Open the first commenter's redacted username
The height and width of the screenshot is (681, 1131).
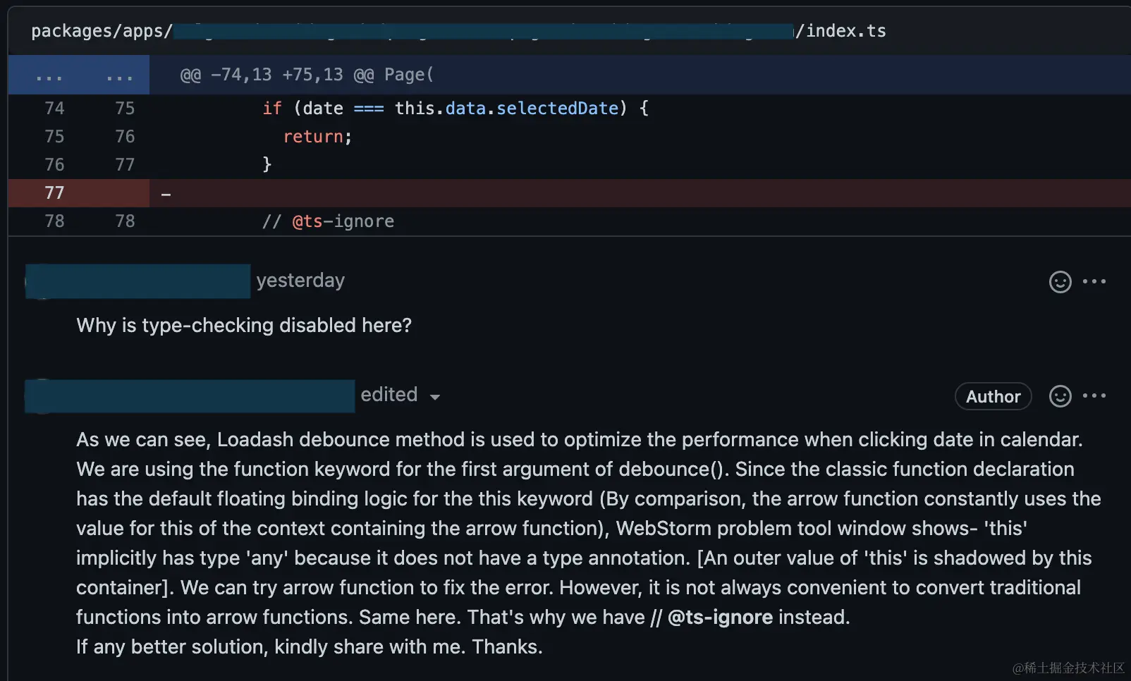click(138, 281)
